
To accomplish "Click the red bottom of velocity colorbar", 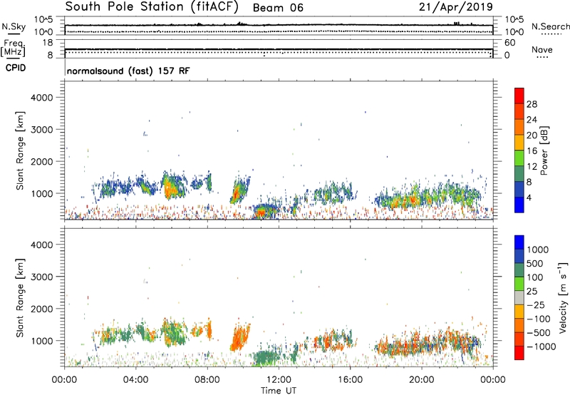I will click(519, 353).
